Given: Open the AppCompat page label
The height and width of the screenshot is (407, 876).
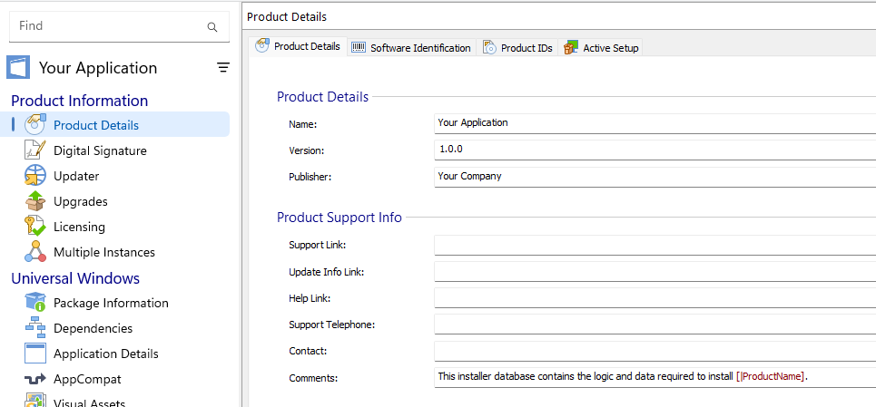Looking at the screenshot, I should coord(87,379).
